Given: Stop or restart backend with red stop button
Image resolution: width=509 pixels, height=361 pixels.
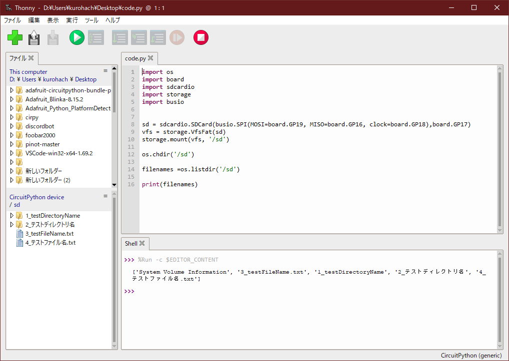Looking at the screenshot, I should click(x=201, y=37).
